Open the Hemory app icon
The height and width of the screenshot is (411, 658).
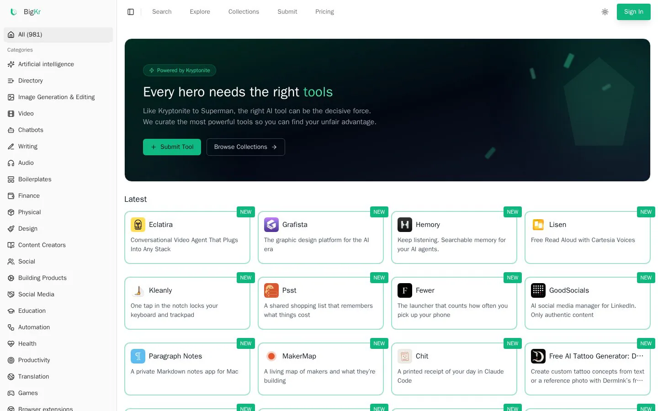tap(405, 225)
